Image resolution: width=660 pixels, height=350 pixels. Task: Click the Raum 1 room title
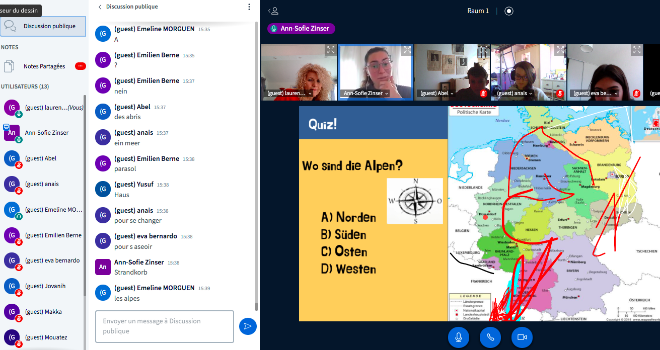point(477,11)
